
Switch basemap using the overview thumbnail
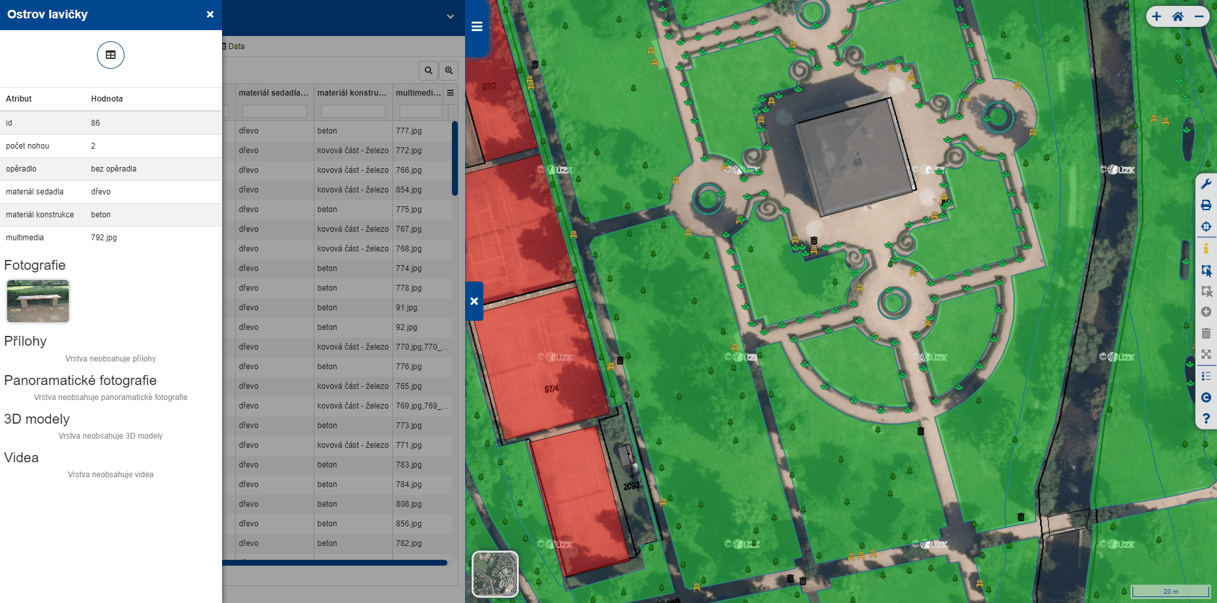pos(495,574)
